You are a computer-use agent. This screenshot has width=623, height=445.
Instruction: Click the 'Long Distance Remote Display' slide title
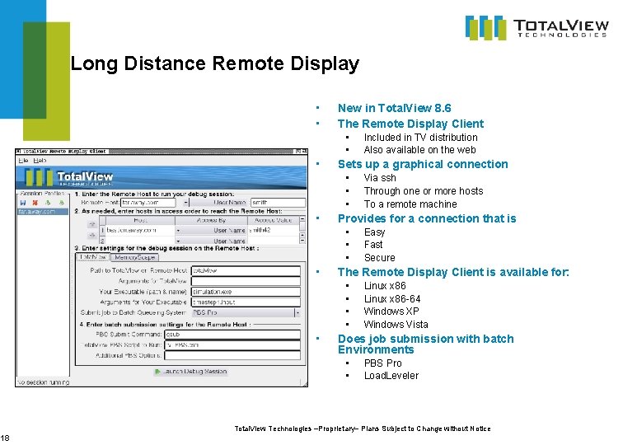click(x=214, y=63)
